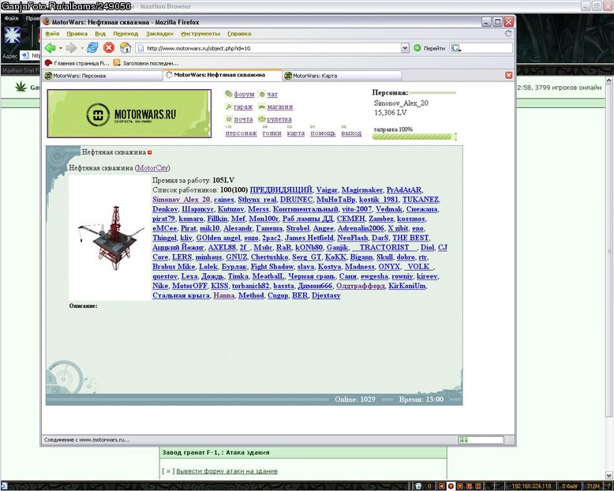Open the Инструменты menu
This screenshot has width=614, height=491.
[x=200, y=34]
